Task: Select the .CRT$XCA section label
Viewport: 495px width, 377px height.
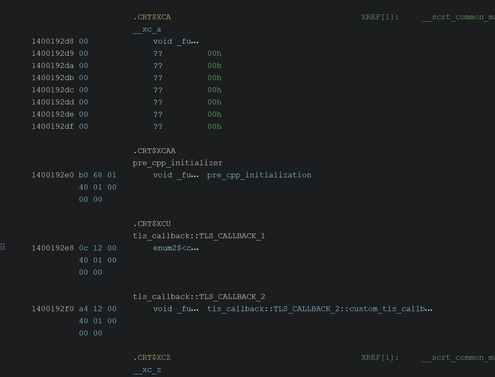Action: tap(152, 17)
